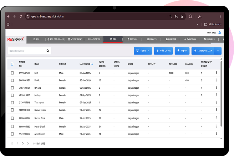Sort by Last Visited column arrow
Image resolution: width=234 pixels, height=156 pixels.
[92, 64]
